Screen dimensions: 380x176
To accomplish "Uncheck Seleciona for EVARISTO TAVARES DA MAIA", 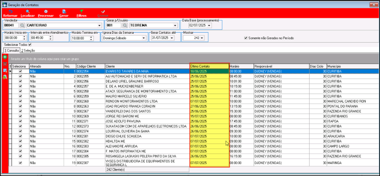I will pos(20,71).
